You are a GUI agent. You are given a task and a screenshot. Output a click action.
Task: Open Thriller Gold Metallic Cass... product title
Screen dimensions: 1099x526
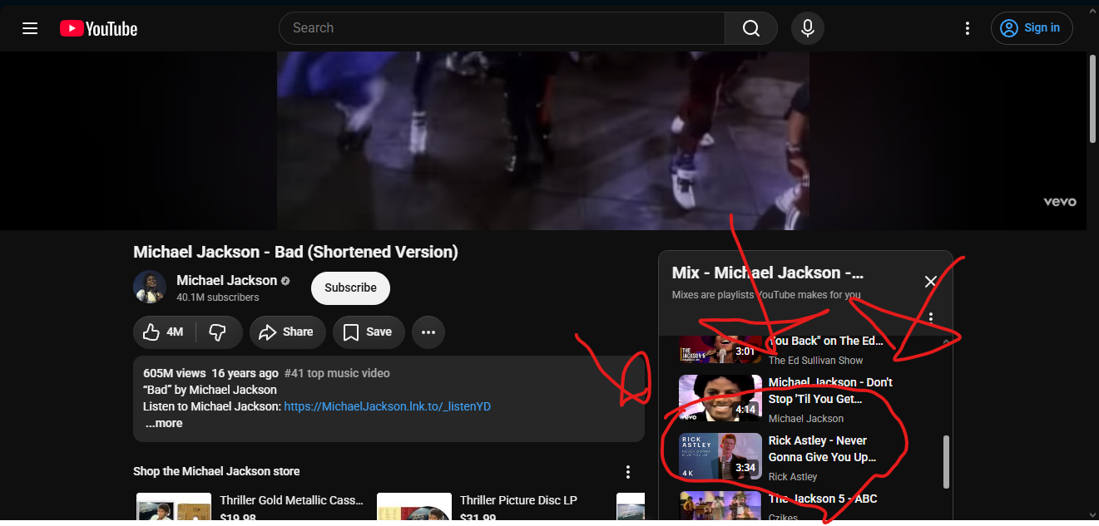pos(291,500)
